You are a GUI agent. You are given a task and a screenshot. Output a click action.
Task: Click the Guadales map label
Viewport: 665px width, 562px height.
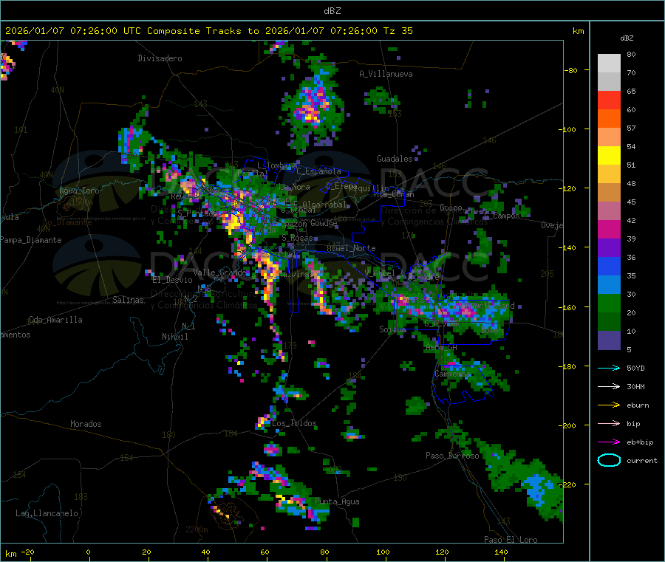395,159
